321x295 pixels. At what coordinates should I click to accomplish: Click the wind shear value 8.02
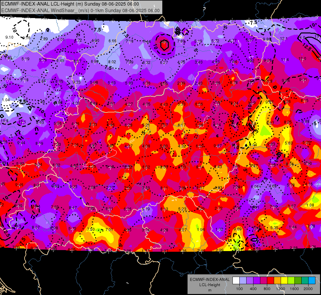(x=112, y=62)
